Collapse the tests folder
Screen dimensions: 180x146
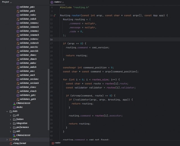pos(7,111)
